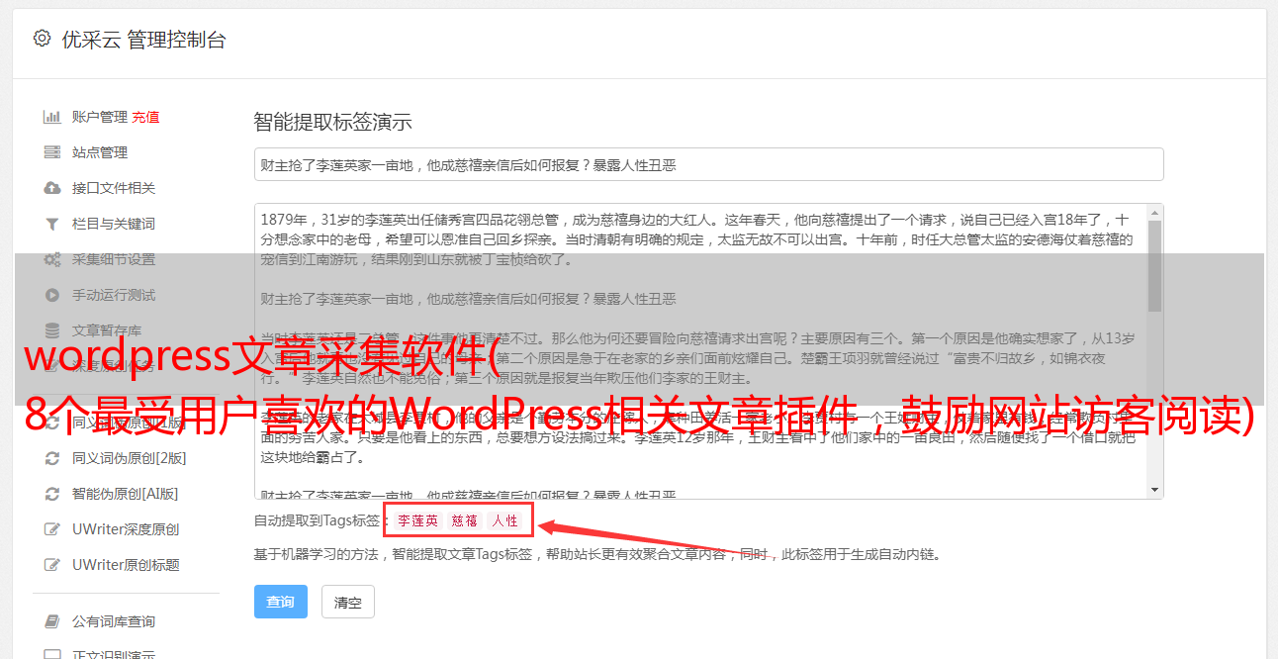Click the database icon for 文章暂存库
Viewport: 1278px width, 659px height.
[52, 330]
